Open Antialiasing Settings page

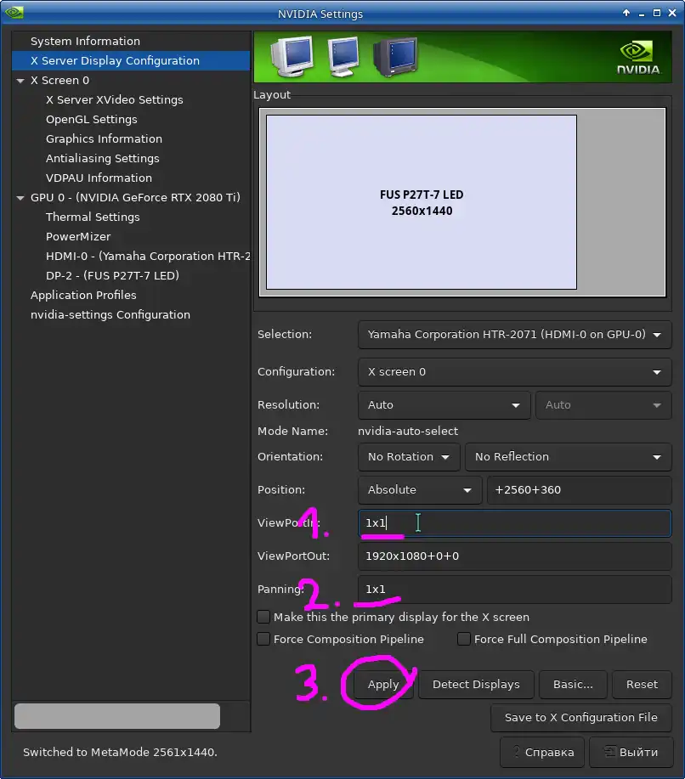tap(102, 159)
